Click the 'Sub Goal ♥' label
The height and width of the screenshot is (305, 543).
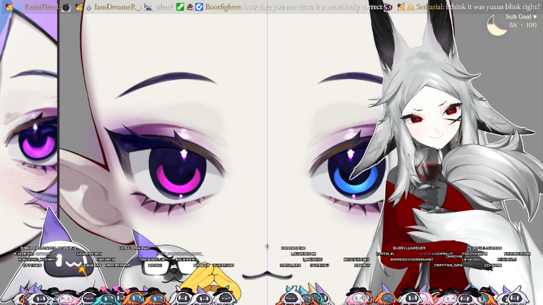pos(521,17)
